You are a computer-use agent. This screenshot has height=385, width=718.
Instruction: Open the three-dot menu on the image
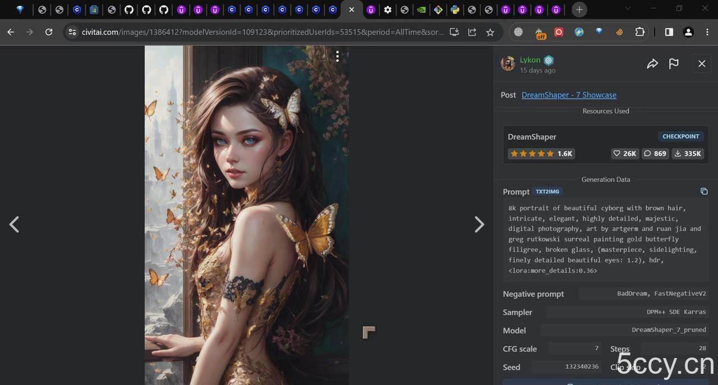337,56
